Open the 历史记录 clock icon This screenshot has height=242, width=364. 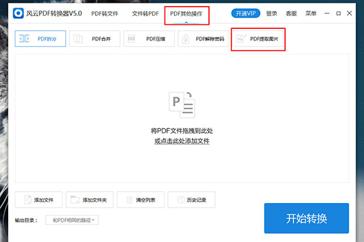(181, 200)
